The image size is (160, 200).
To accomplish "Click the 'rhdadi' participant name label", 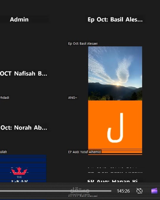I will (4, 97).
